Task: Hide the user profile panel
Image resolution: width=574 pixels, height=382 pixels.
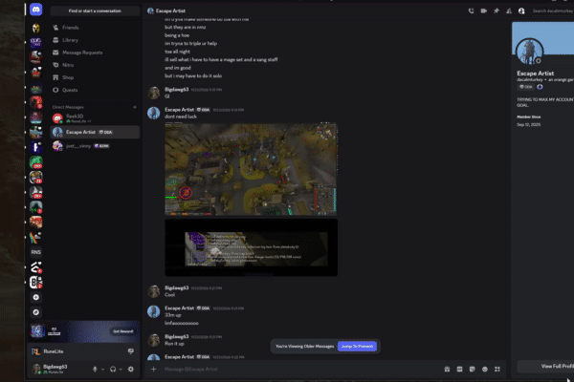Action: [521, 11]
